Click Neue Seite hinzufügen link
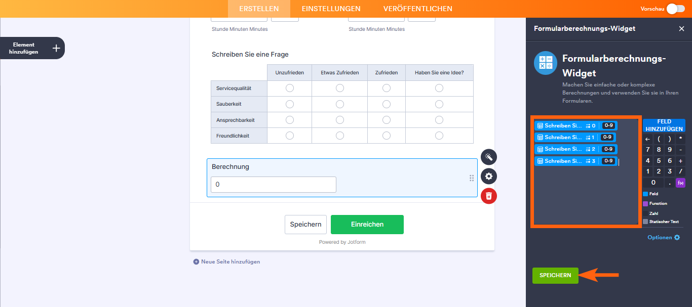Viewport: 692px width, 307px height. click(x=226, y=261)
